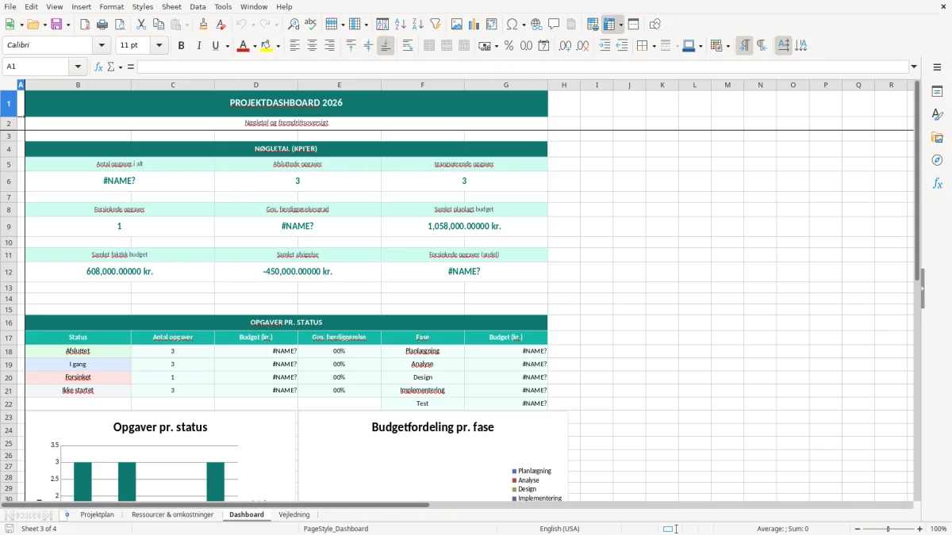Toggle Align Right
The image size is (952, 535).
(x=330, y=46)
